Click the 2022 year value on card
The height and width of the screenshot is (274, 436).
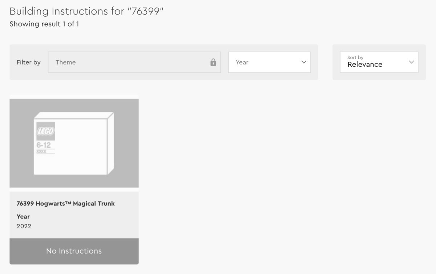pyautogui.click(x=24, y=226)
